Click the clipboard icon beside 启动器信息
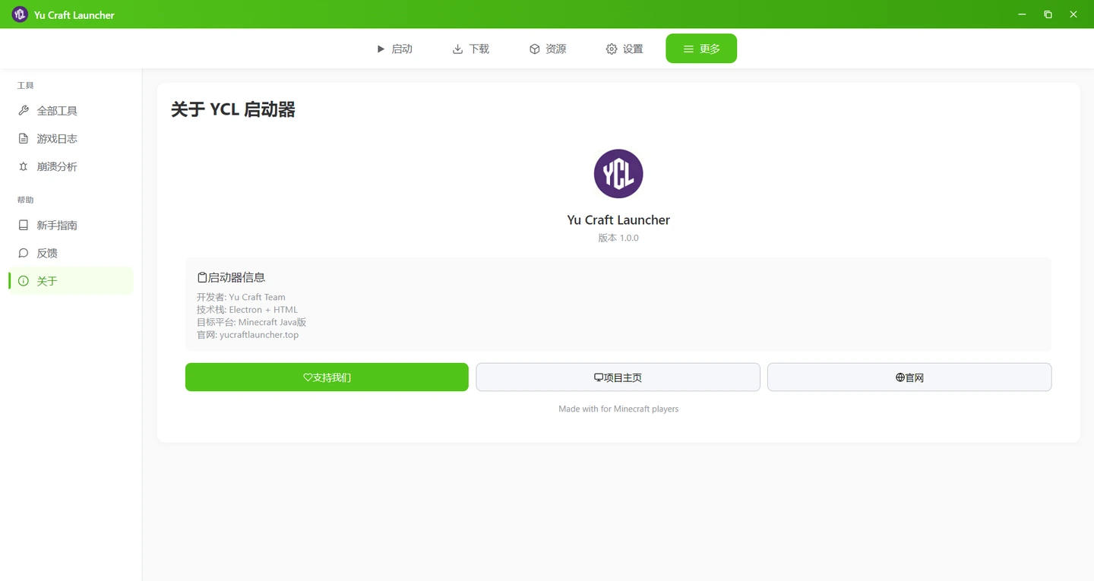Image resolution: width=1094 pixels, height=581 pixels. 202,278
